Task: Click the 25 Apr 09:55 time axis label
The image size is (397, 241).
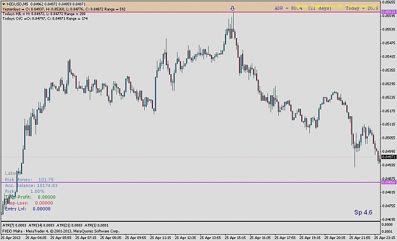Action: pos(135,238)
